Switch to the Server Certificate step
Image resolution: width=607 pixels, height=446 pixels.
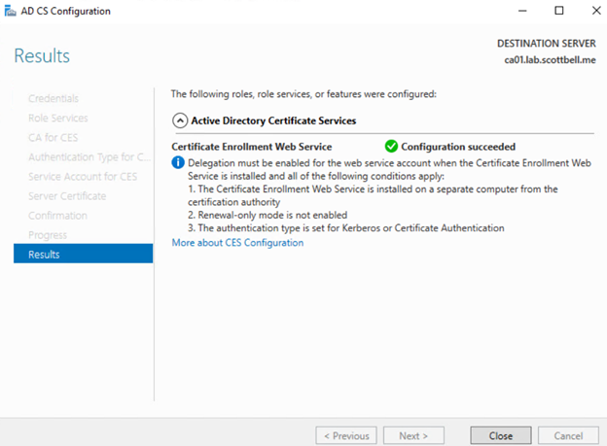tap(67, 195)
